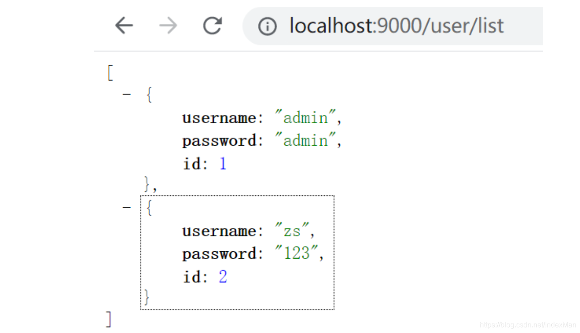Click the id key in the zs object
580x333 pixels.
click(x=191, y=276)
